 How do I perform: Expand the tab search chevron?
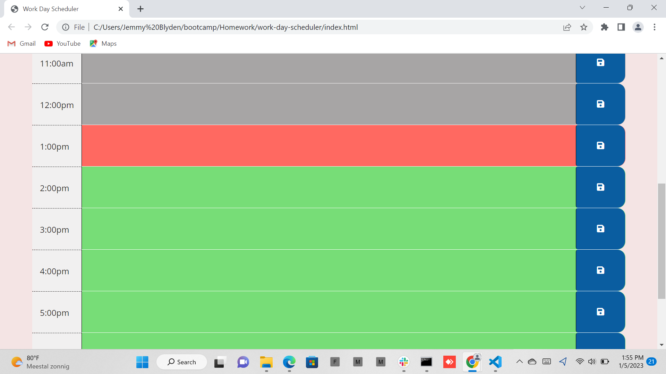click(582, 8)
